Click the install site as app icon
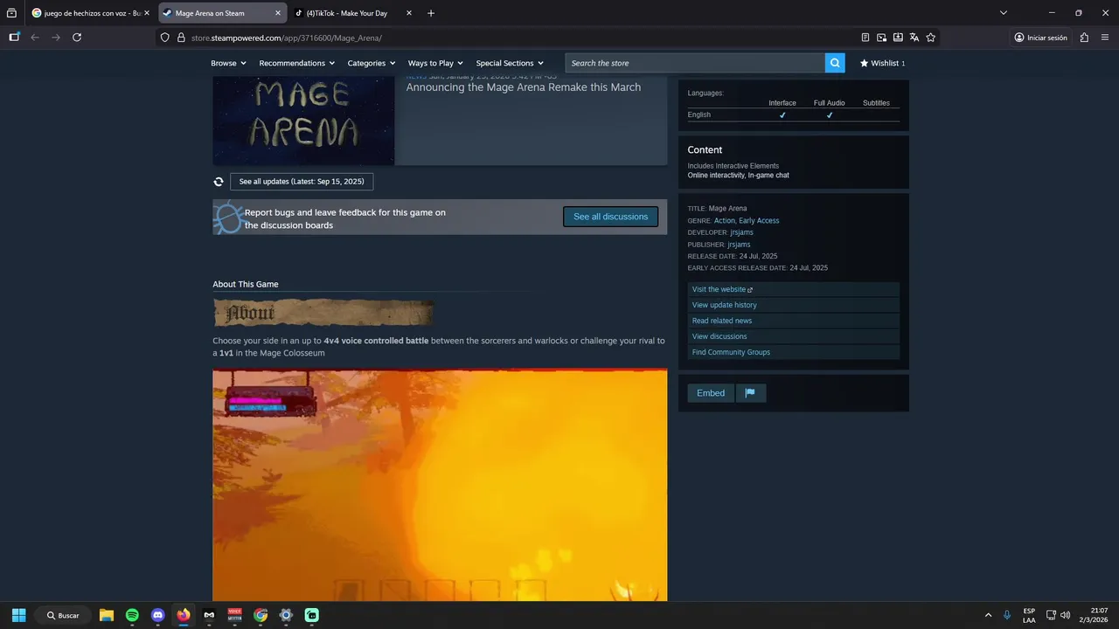This screenshot has height=629, width=1119. [898, 38]
